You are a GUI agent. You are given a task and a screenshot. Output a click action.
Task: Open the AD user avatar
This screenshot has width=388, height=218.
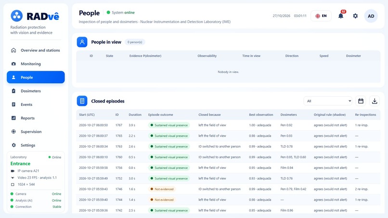(371, 16)
